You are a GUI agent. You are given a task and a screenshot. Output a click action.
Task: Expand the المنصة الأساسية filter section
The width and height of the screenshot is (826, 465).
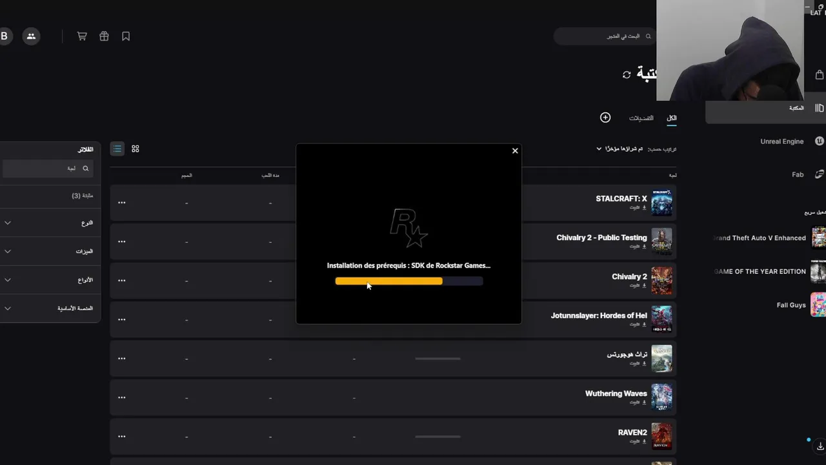click(x=50, y=308)
